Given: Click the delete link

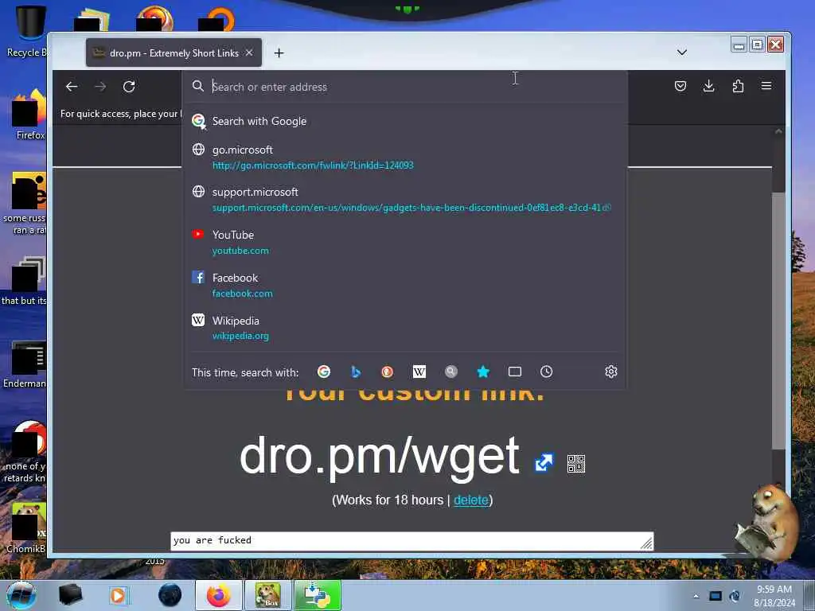Looking at the screenshot, I should click(x=471, y=500).
